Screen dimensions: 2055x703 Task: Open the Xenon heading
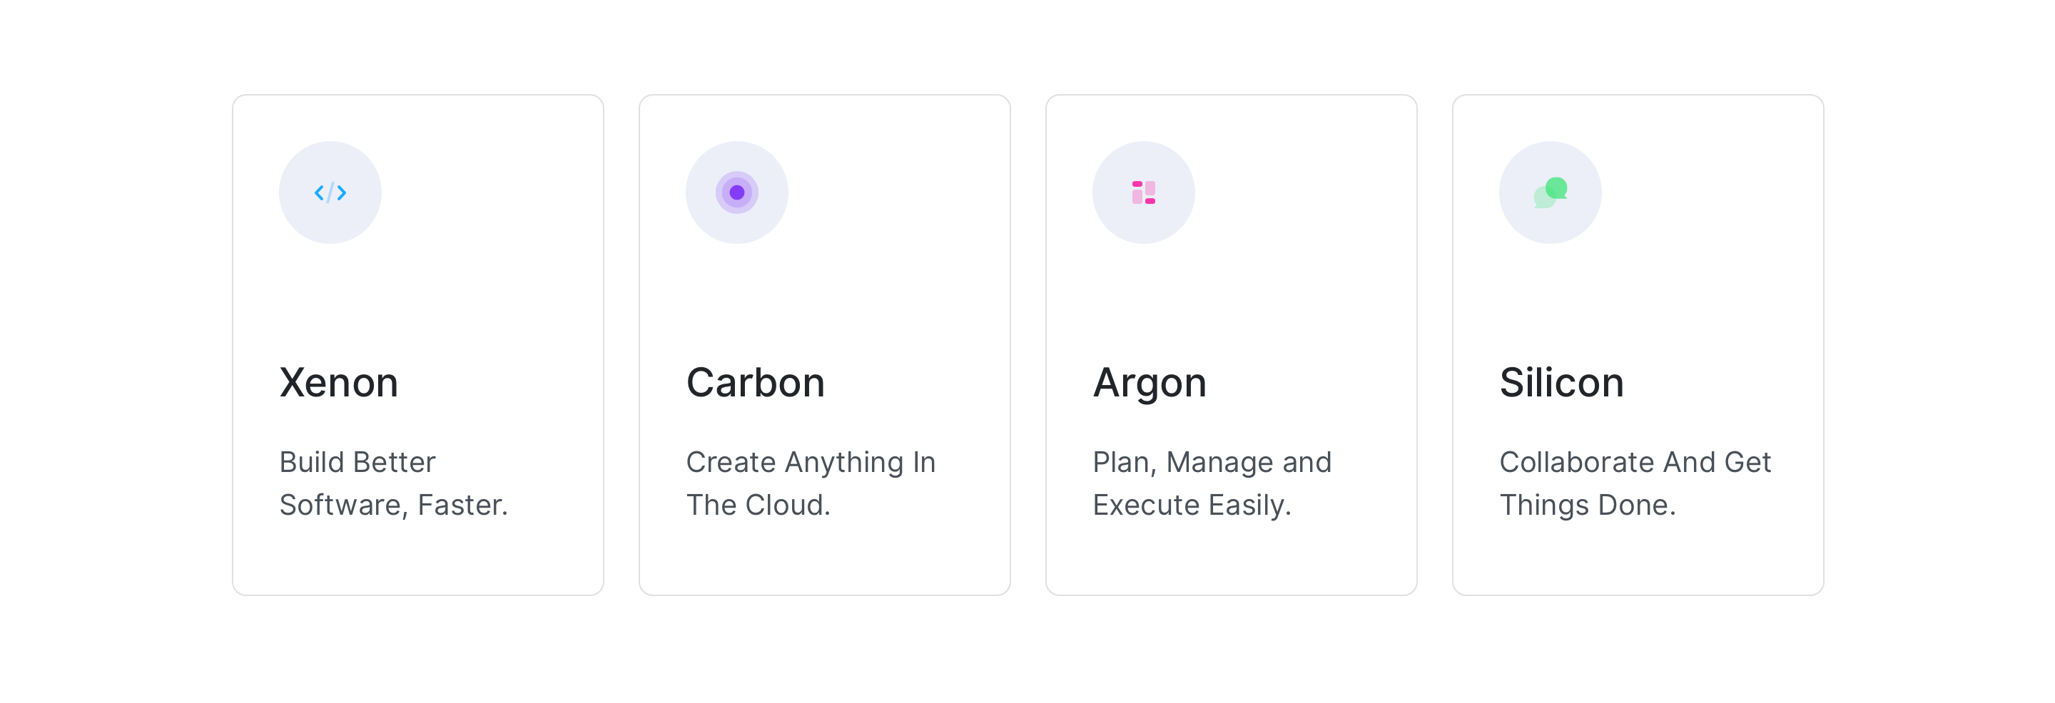339,383
